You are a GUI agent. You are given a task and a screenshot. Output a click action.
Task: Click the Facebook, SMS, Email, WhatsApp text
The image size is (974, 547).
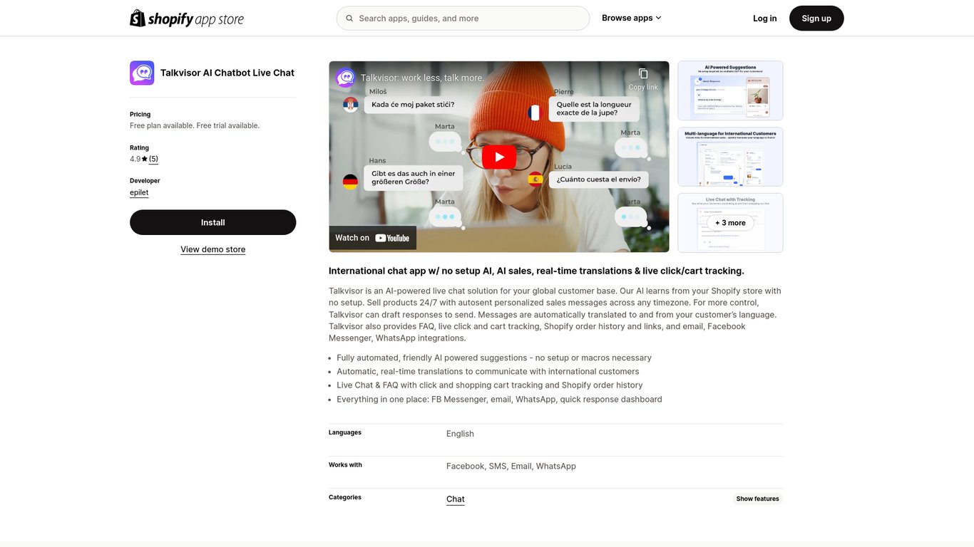tap(511, 467)
